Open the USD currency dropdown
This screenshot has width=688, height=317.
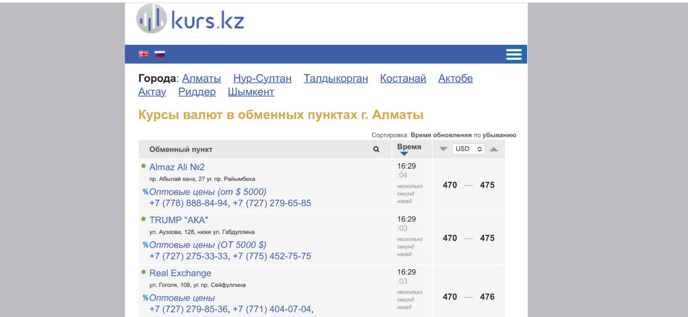click(x=468, y=149)
